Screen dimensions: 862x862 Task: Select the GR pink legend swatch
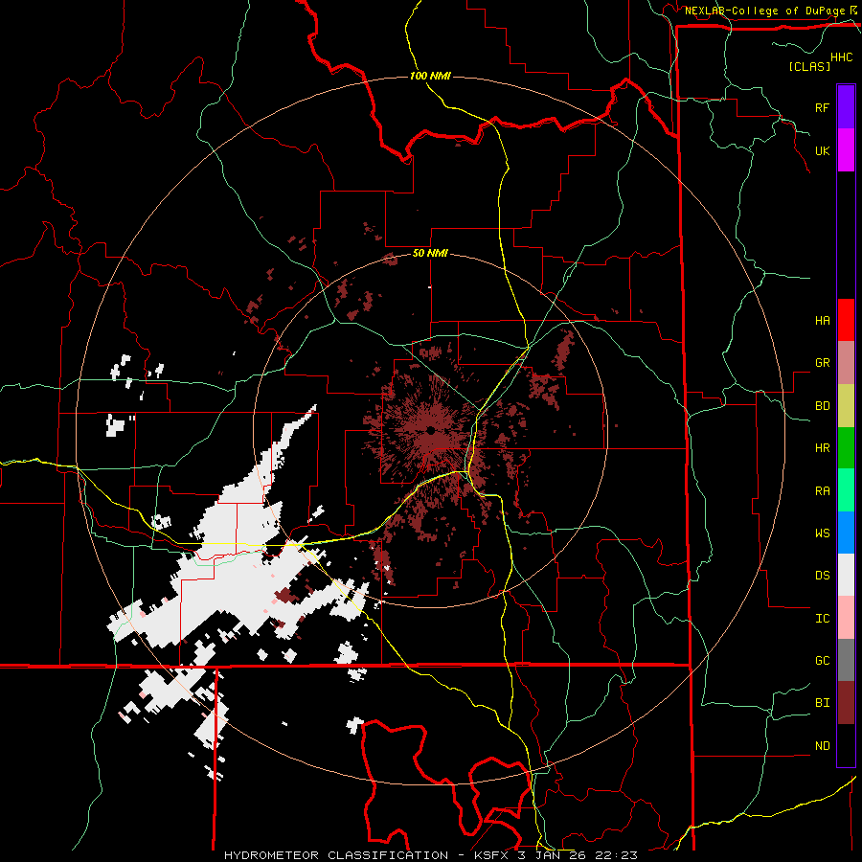[x=846, y=363]
